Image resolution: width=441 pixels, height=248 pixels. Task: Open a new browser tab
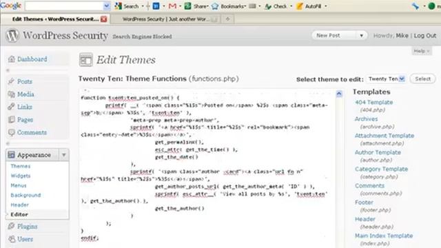coord(228,19)
